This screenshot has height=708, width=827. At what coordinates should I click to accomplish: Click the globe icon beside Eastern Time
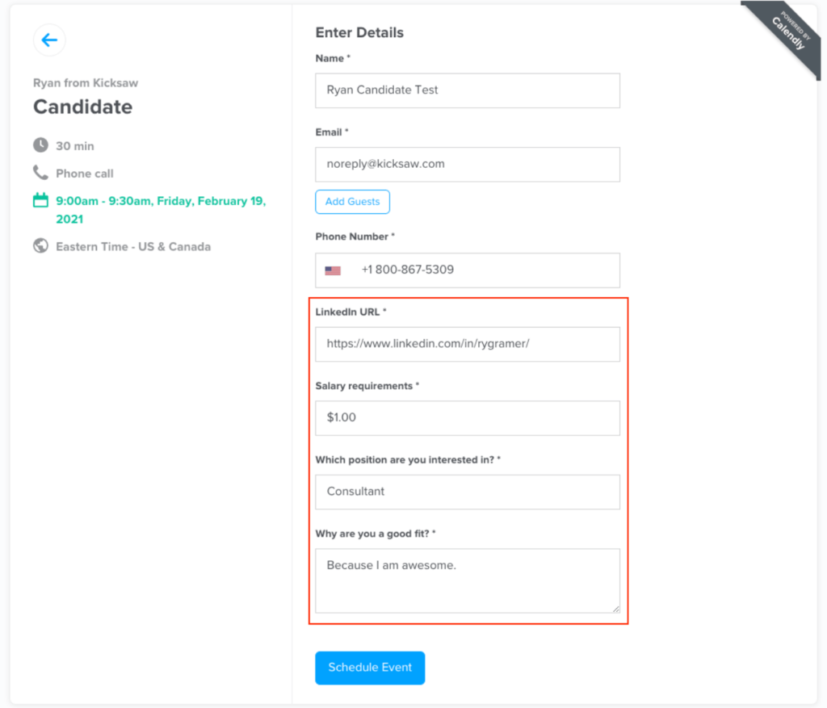pyautogui.click(x=40, y=245)
